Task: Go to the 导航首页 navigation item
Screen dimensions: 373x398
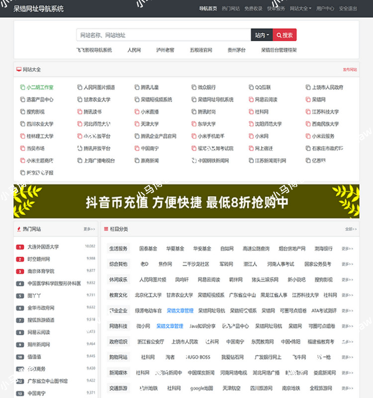Action: (x=208, y=8)
